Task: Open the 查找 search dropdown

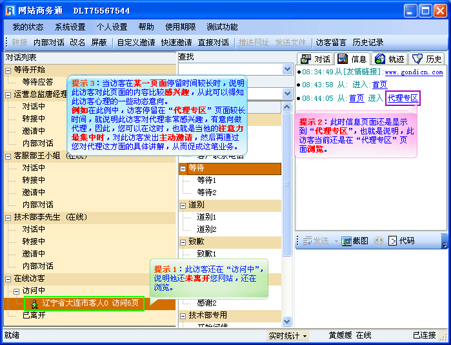Action: [288, 69]
